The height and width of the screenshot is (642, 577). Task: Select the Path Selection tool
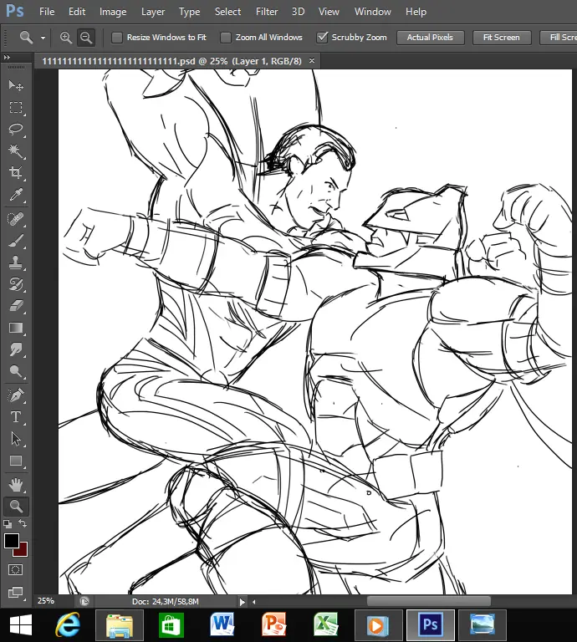click(16, 439)
